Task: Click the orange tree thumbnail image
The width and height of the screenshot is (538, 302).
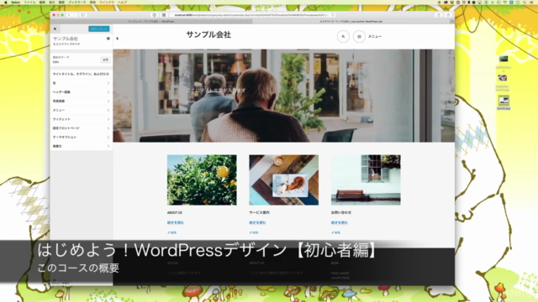Action: tap(202, 180)
